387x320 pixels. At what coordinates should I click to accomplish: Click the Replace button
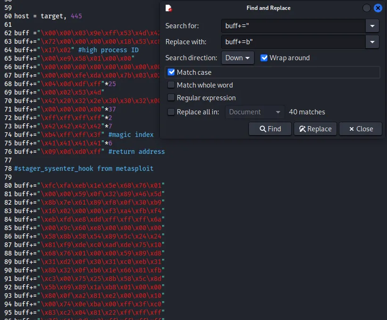(x=315, y=129)
